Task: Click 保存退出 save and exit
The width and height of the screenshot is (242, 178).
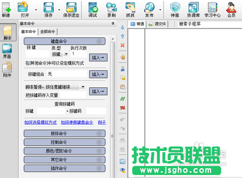Action: pyautogui.click(x=71, y=9)
